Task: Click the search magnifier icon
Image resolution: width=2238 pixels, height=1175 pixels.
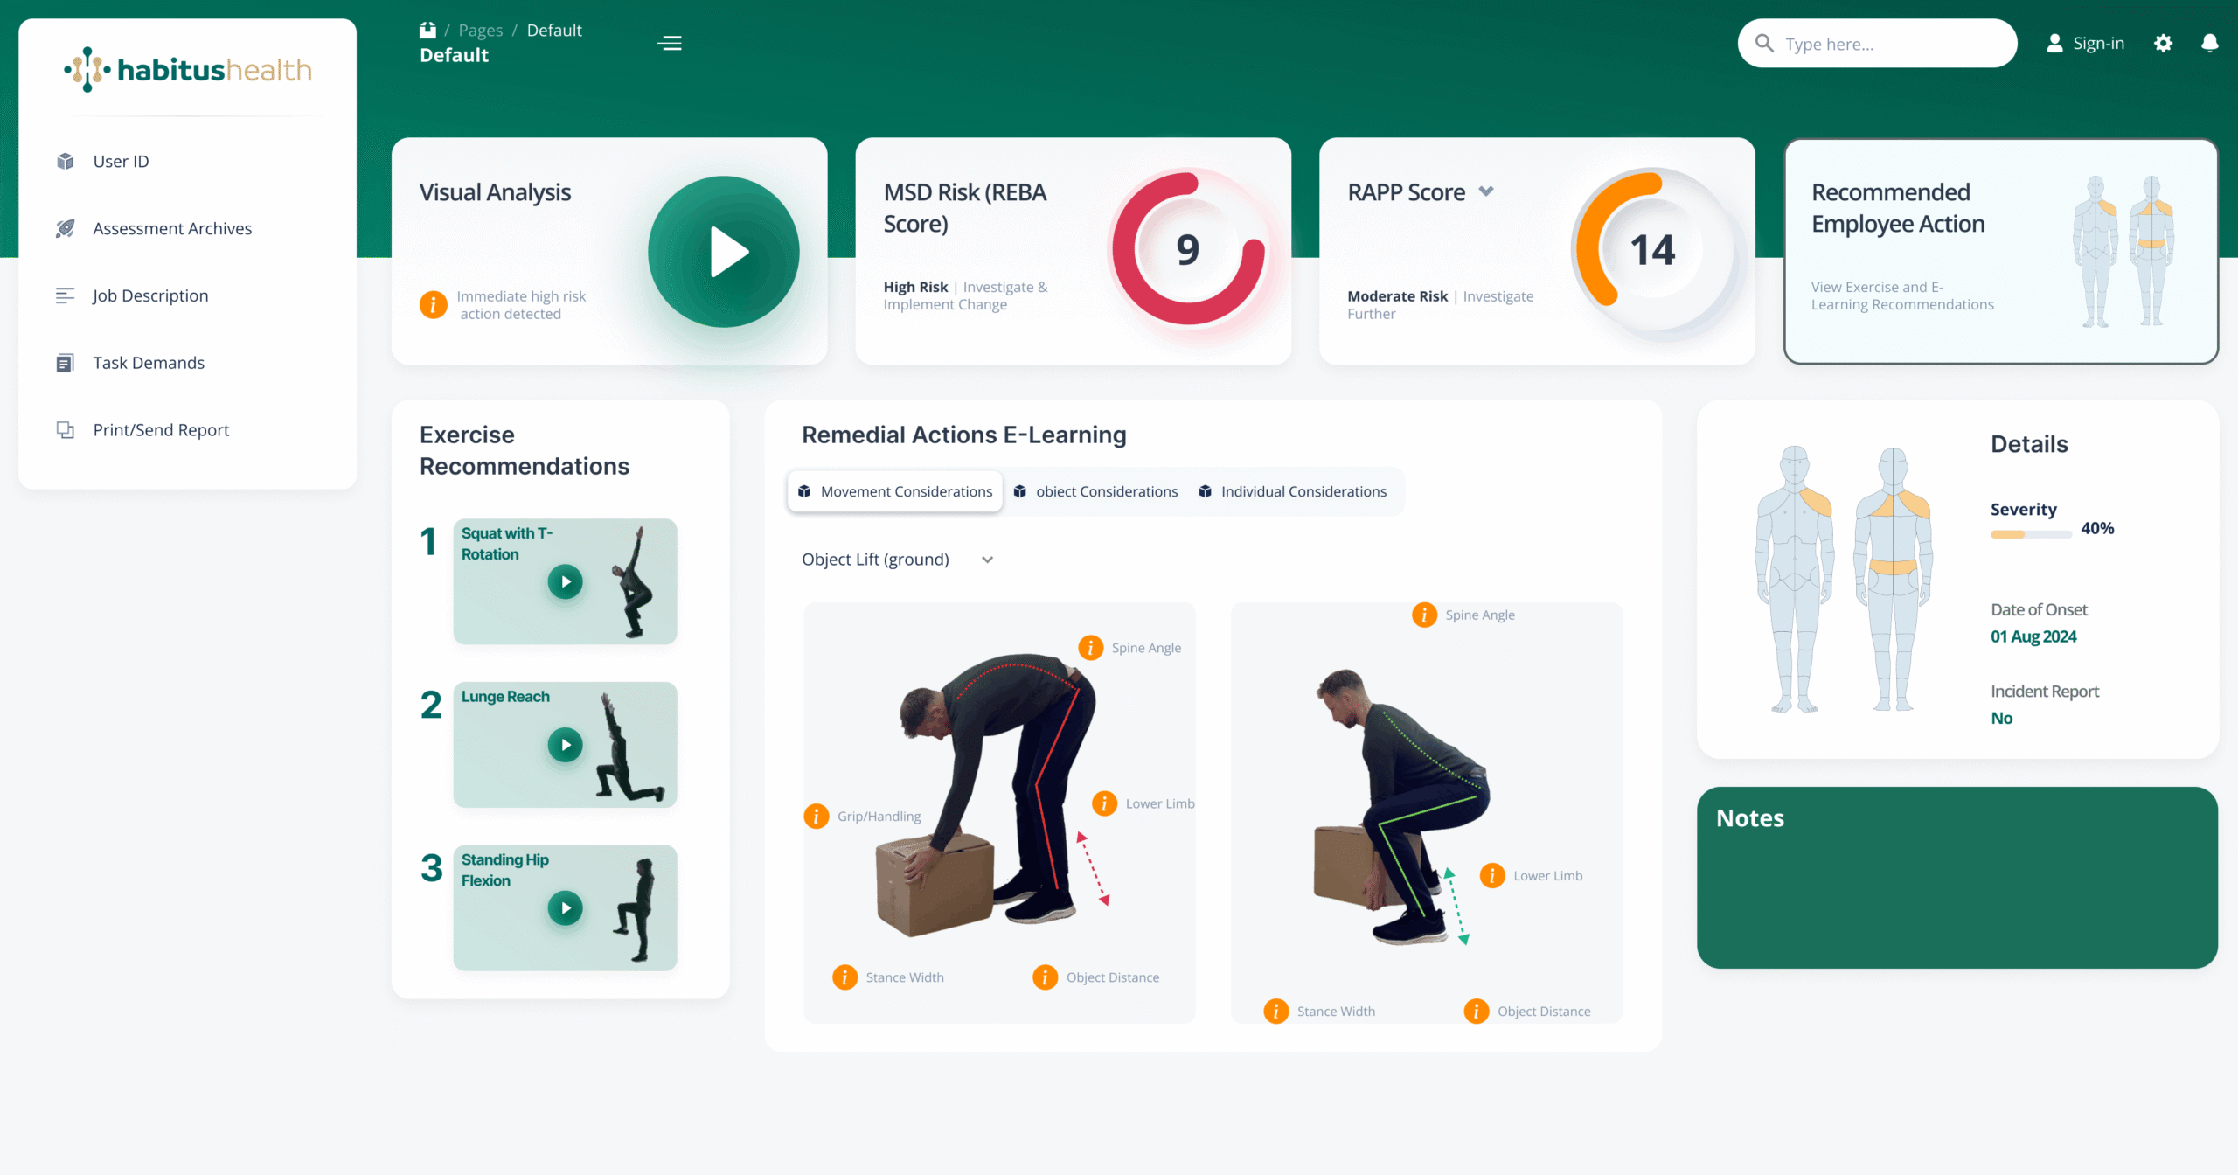Action: (x=1765, y=43)
